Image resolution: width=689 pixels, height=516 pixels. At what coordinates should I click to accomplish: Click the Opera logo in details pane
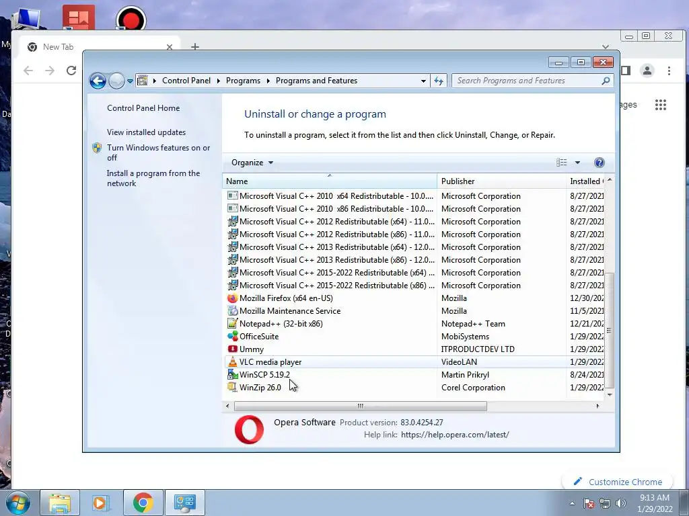pos(249,429)
